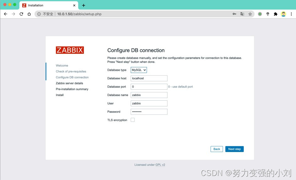Select Check of pre-requisites step
Viewport: 296px width, 180px height.
tap(71, 71)
